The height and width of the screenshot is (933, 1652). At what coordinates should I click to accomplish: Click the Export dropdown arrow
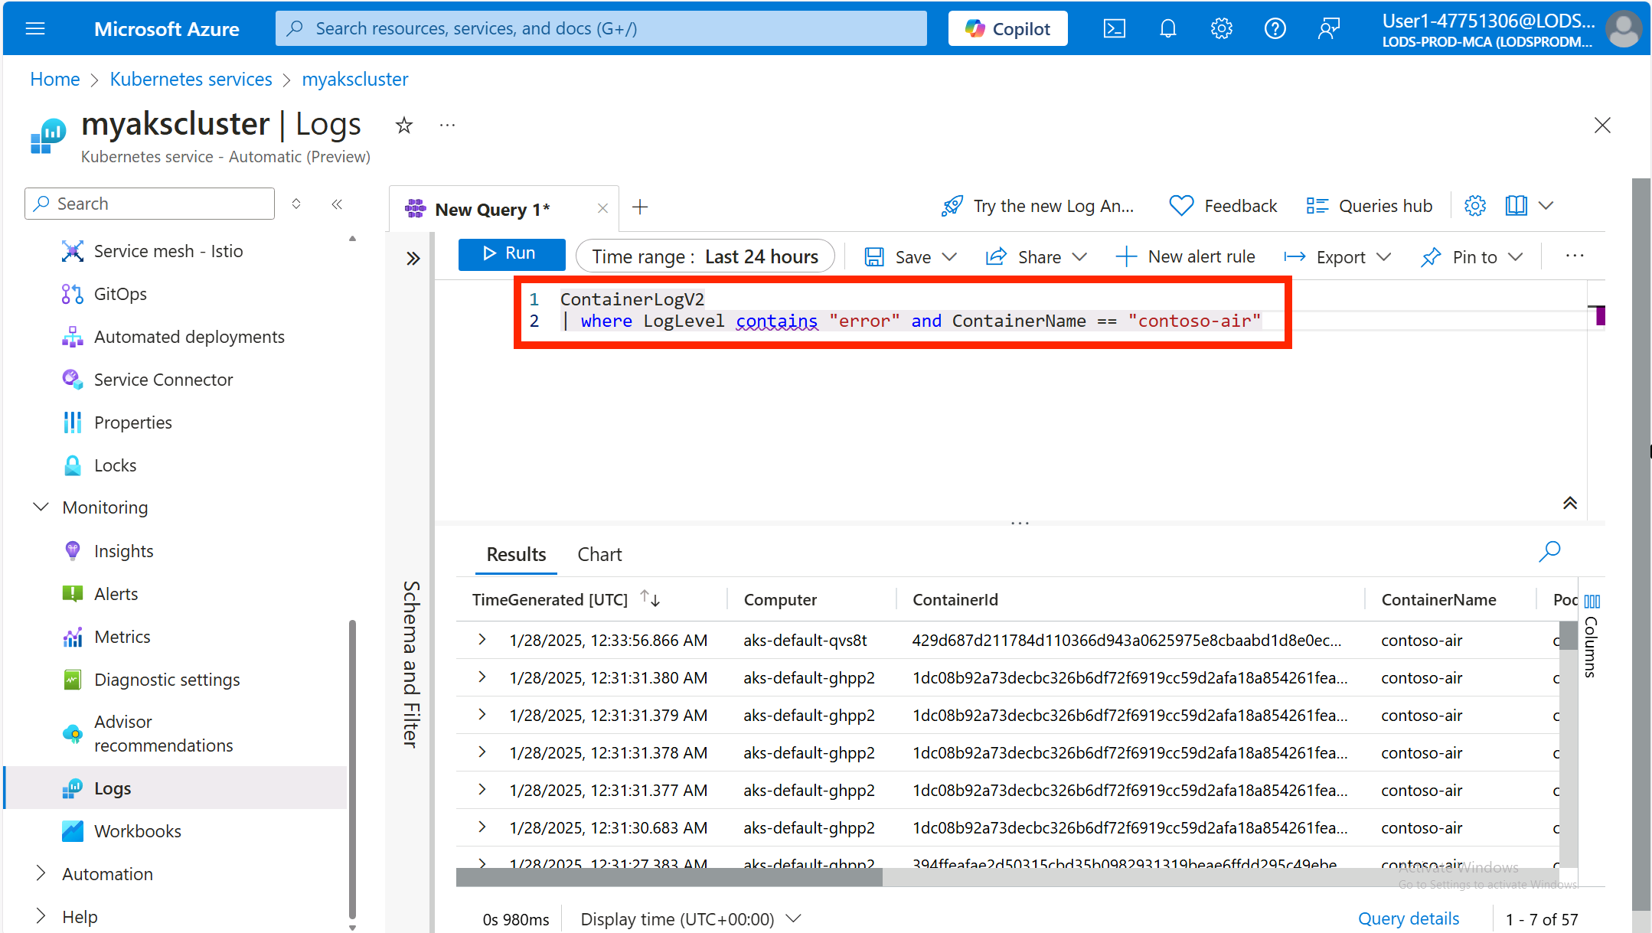coord(1386,256)
